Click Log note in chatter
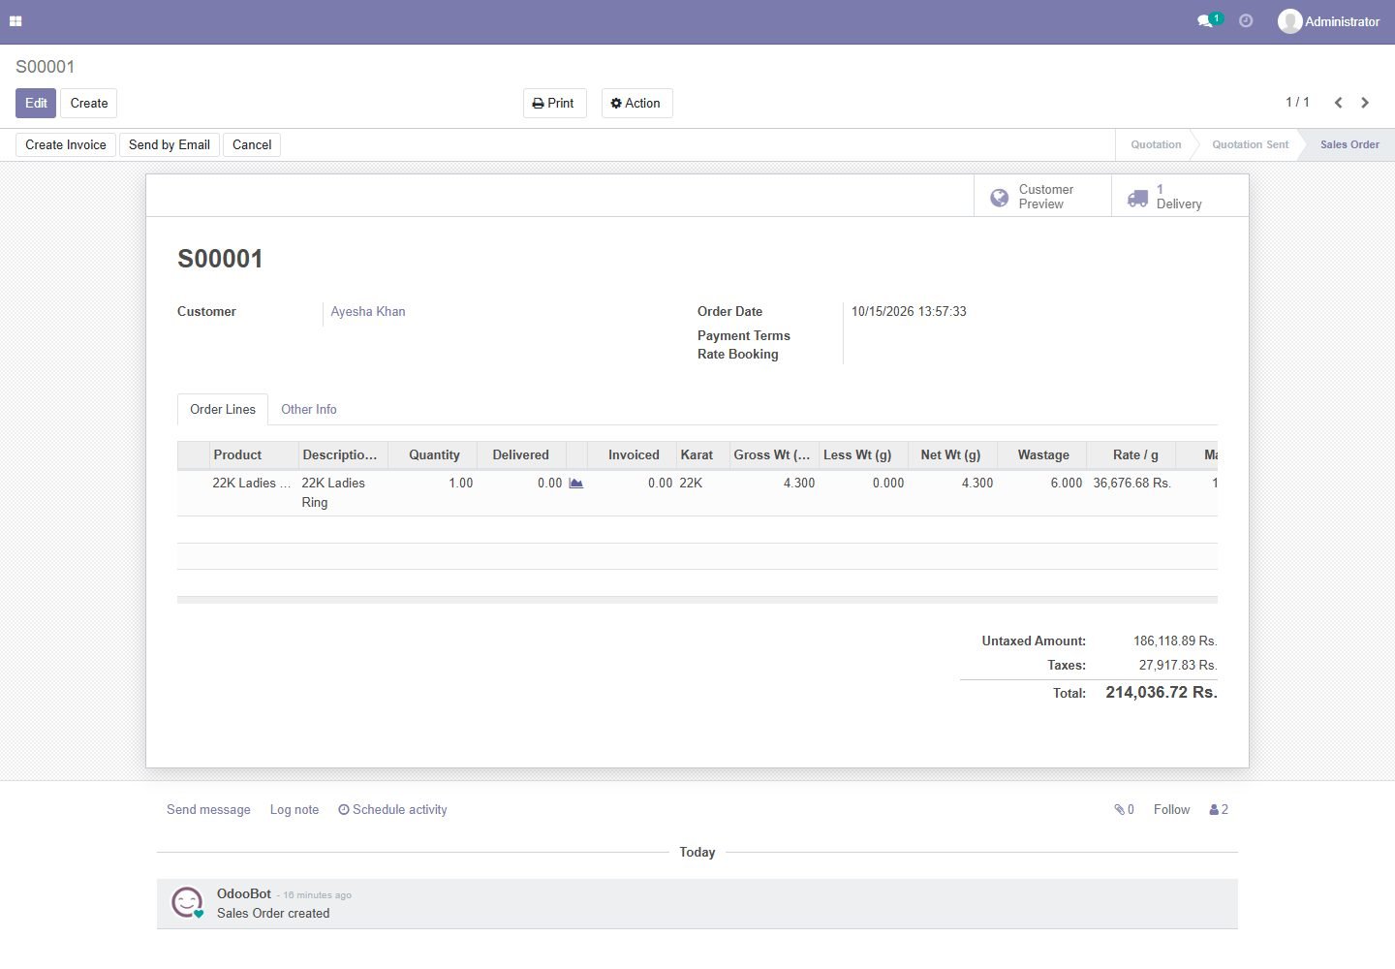 click(294, 810)
